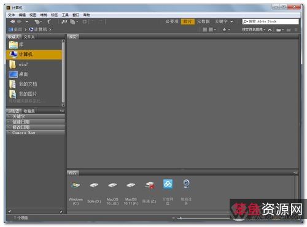307x227 pixels.
Task: Open the 标签 menu
Action: pyautogui.click(x=54, y=15)
